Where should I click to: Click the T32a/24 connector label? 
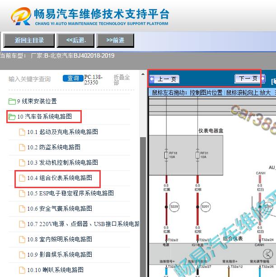click(267, 240)
